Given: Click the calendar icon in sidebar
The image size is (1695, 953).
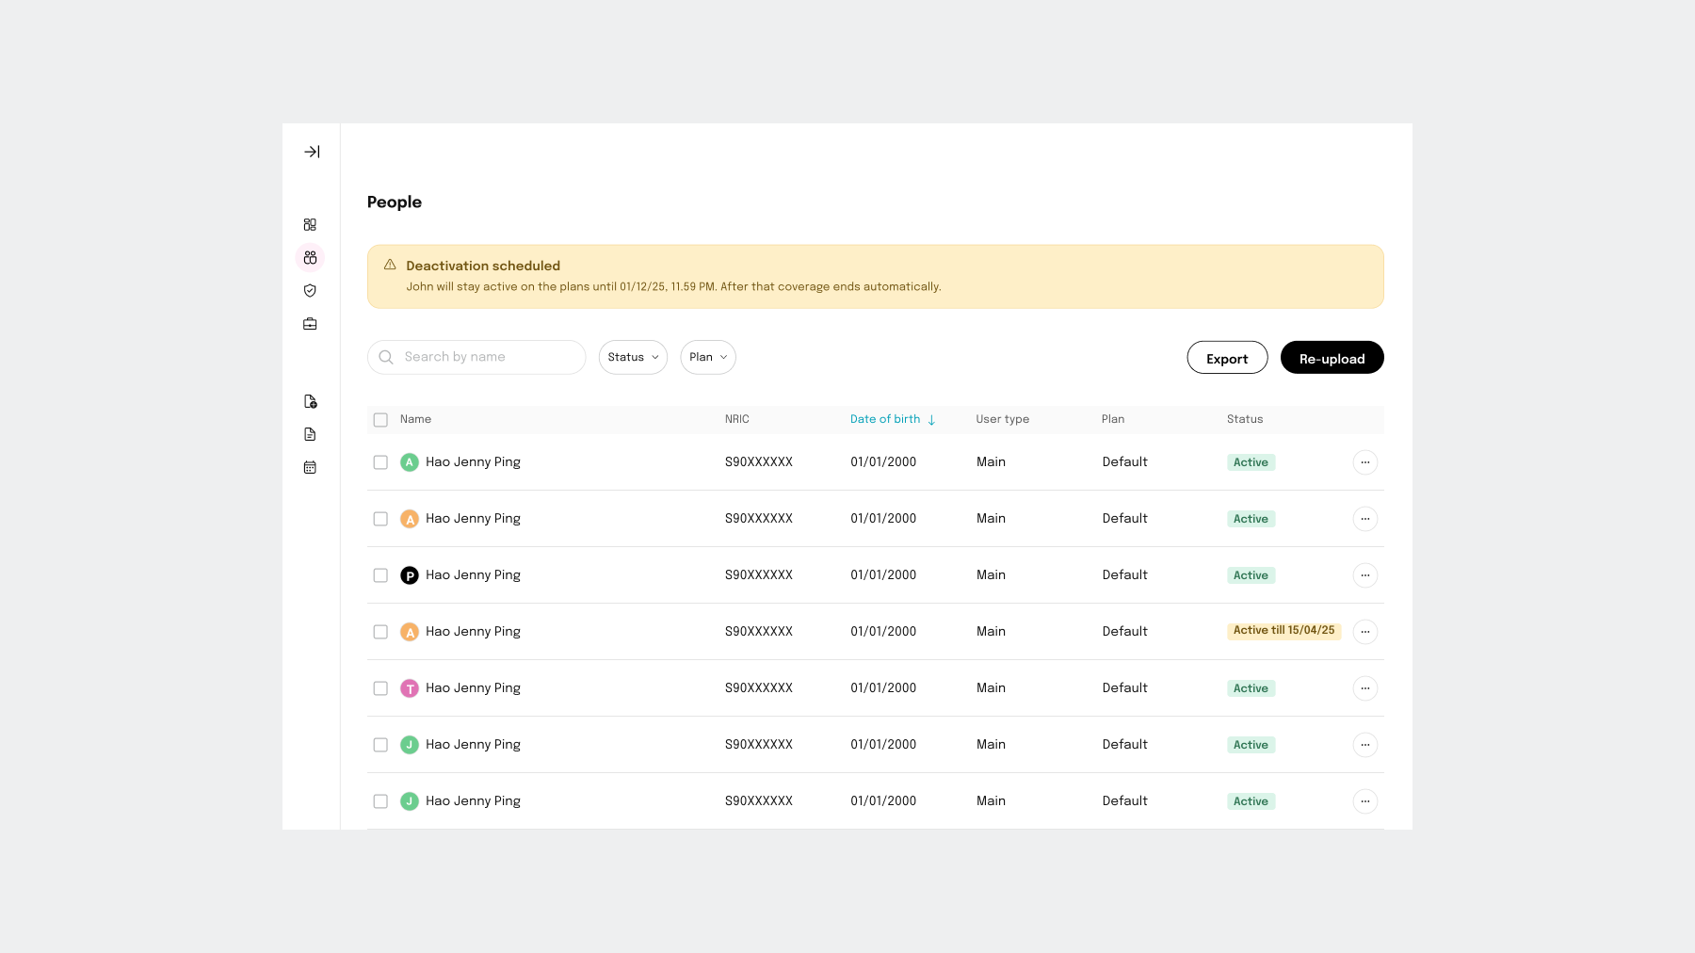Looking at the screenshot, I should click(x=310, y=468).
